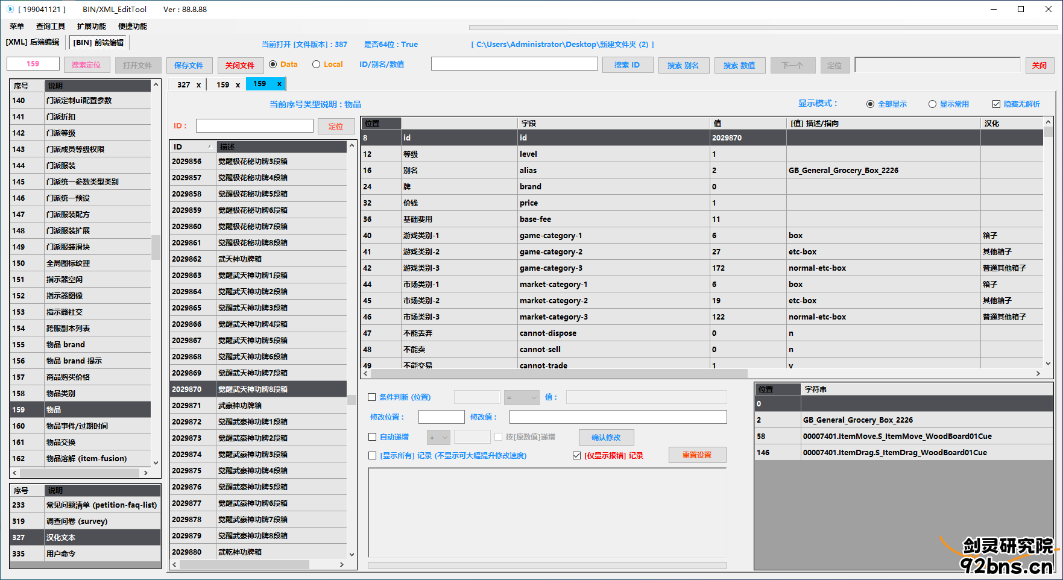Toggle 隐藏无解析 checkbox
The height and width of the screenshot is (580, 1063).
[x=996, y=104]
